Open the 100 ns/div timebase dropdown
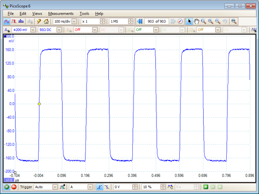 click(x=74, y=21)
